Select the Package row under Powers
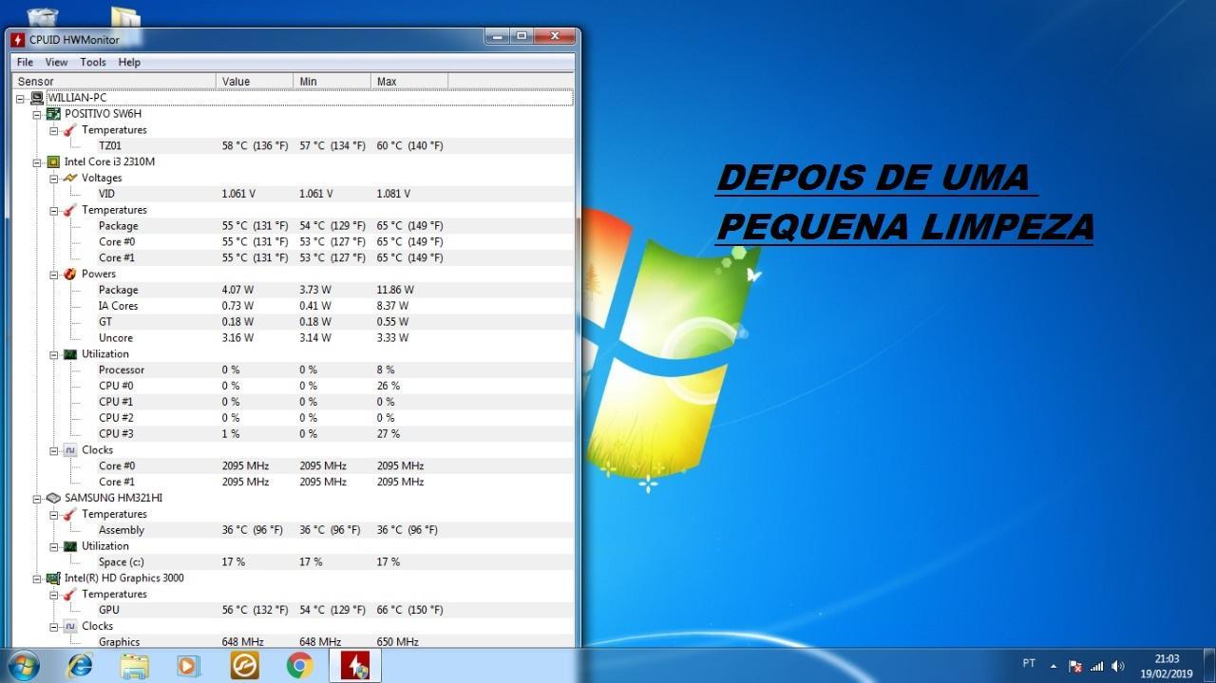The image size is (1216, 683). 293,290
